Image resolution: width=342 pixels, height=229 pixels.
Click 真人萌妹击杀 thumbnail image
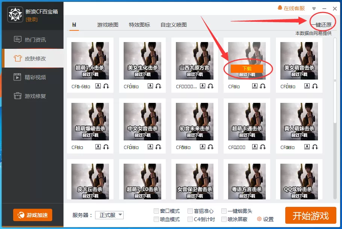[299, 122]
